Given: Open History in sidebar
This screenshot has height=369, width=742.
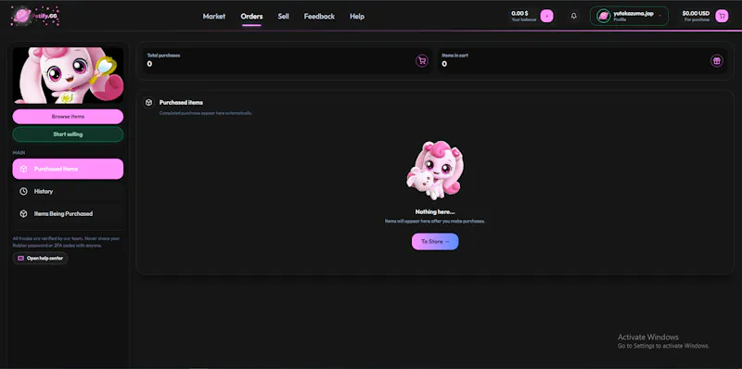Looking at the screenshot, I should [68, 191].
